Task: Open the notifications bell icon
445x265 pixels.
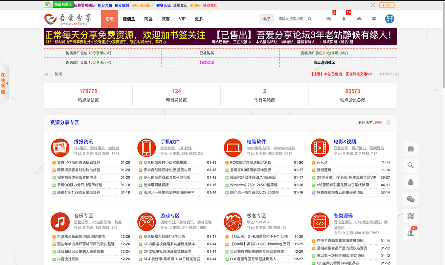Action: (x=344, y=19)
